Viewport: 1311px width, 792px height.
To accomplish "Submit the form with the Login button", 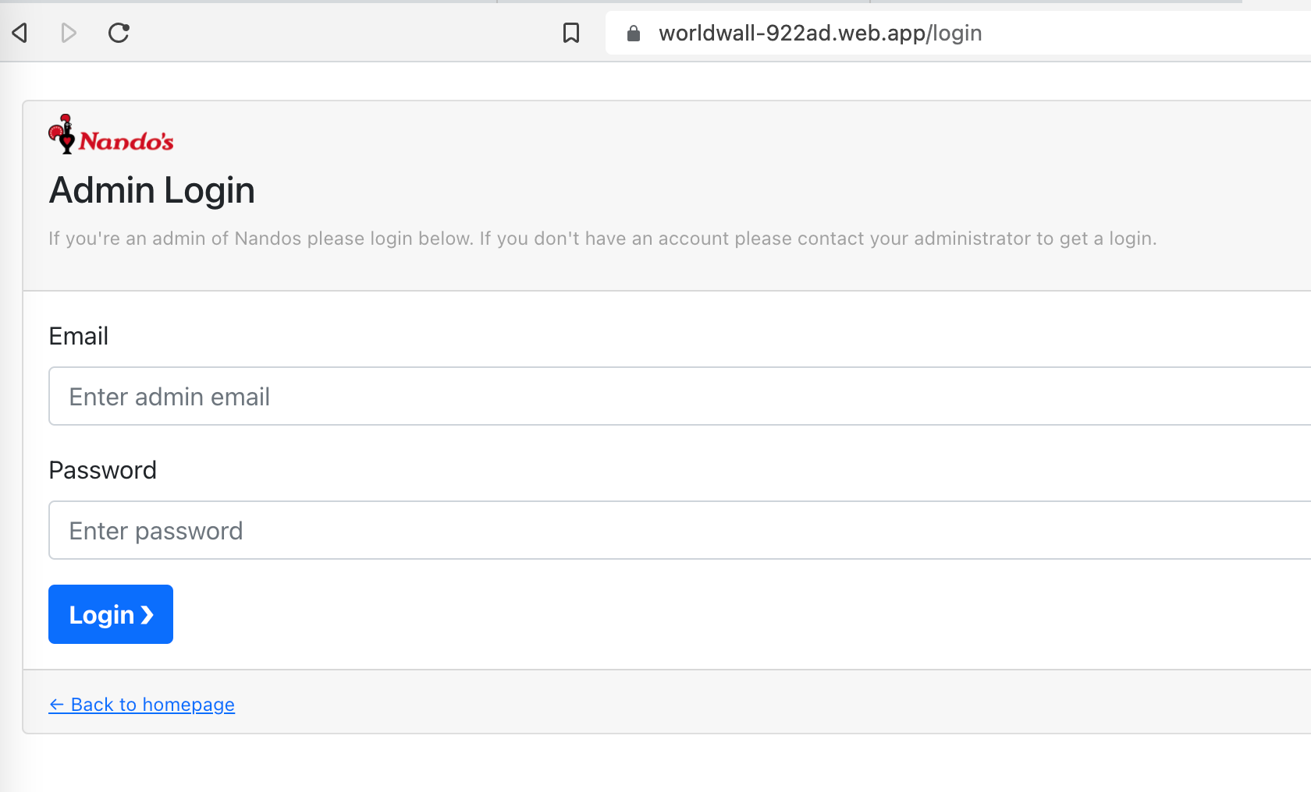I will tap(111, 614).
